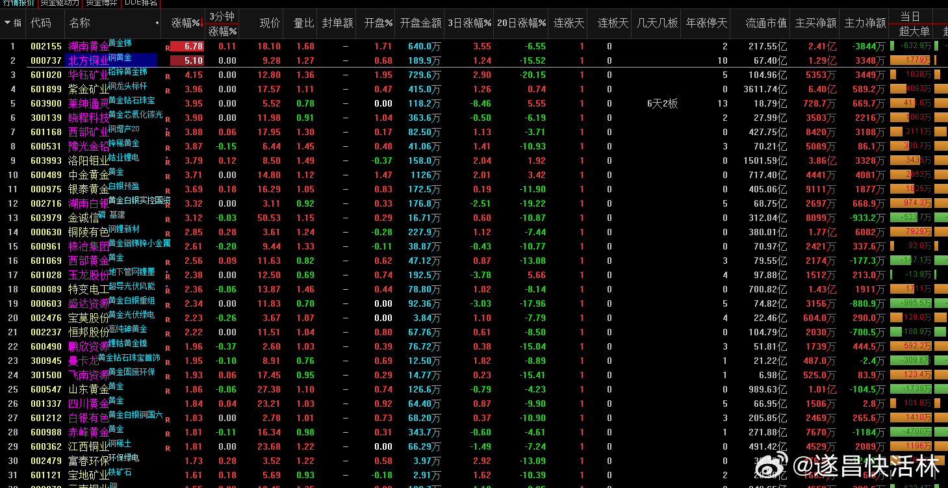Click the 5.10 gain cell for 北方铜业
948x488 pixels.
tap(186, 60)
